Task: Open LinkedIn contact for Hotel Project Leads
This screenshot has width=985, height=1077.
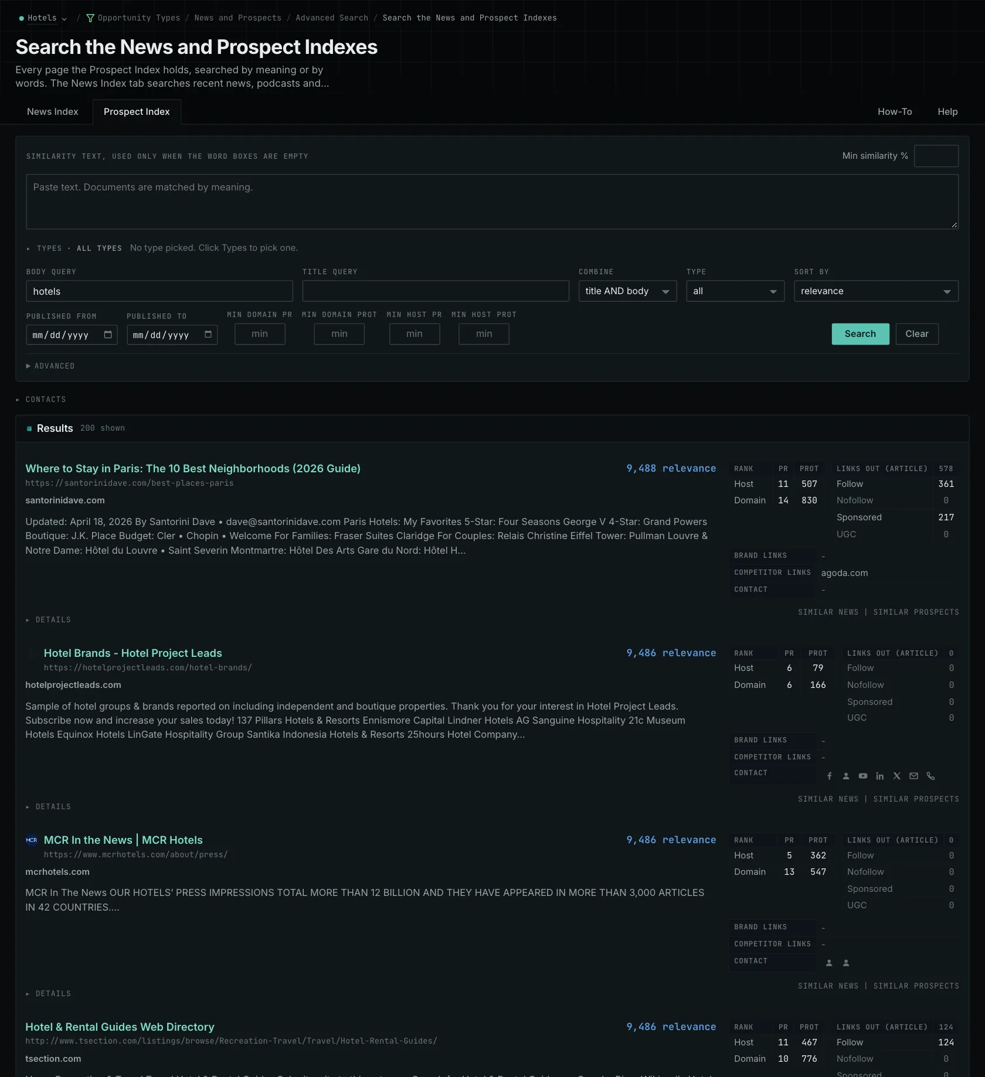Action: point(880,776)
